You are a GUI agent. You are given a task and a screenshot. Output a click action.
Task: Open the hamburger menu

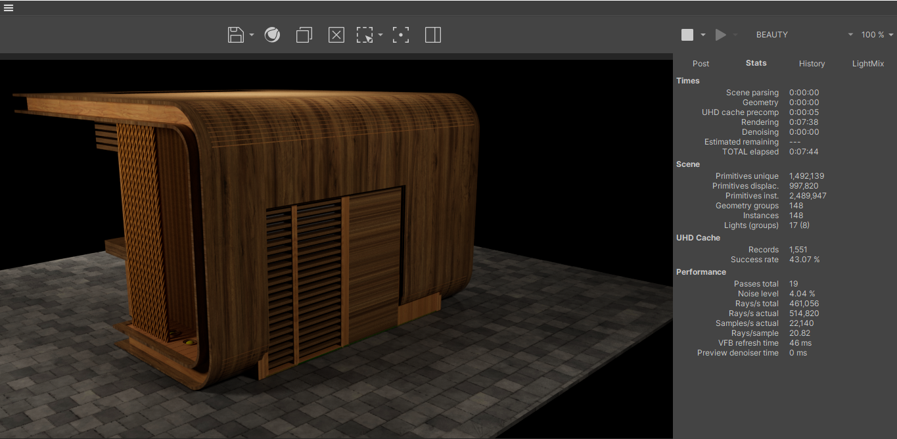9,8
